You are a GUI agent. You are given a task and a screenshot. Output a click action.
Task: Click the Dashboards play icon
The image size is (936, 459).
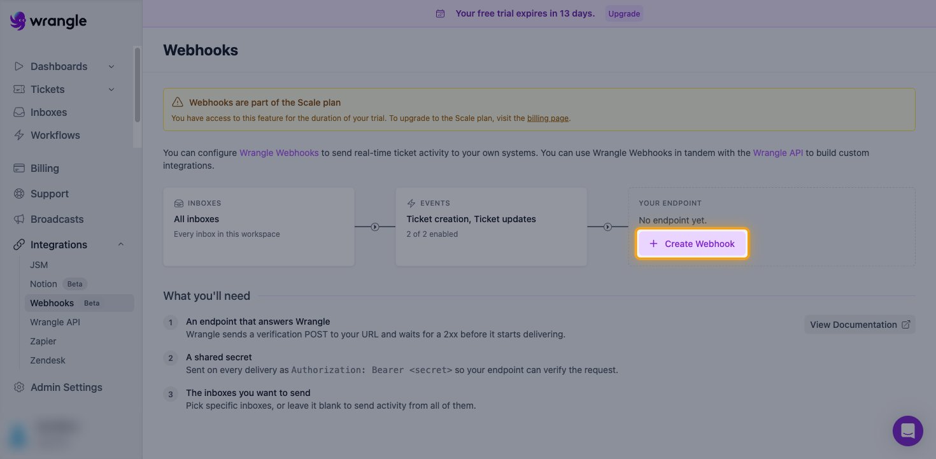pos(19,66)
